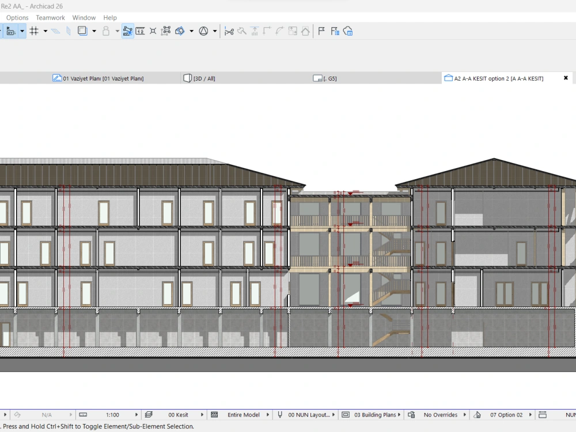Open the Teamwork menu
The height and width of the screenshot is (432, 576).
tap(50, 17)
